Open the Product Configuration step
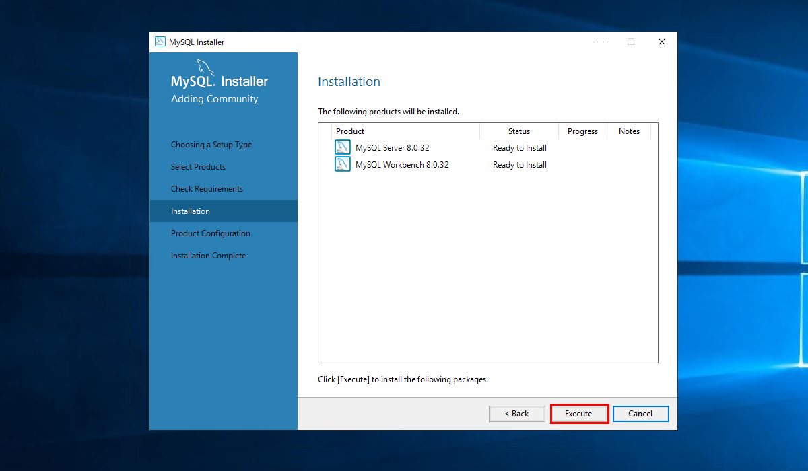Image resolution: width=808 pixels, height=471 pixels. point(211,233)
